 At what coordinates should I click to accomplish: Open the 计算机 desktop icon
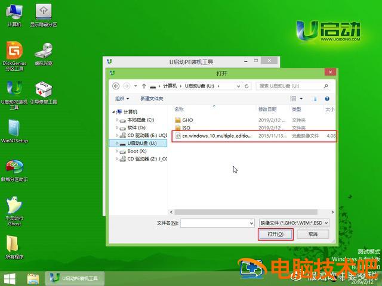click(x=14, y=15)
